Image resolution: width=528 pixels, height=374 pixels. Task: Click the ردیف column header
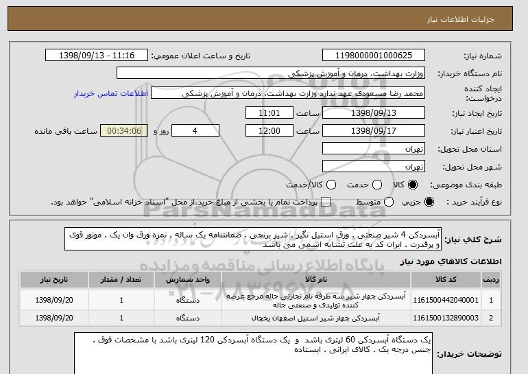(x=491, y=280)
